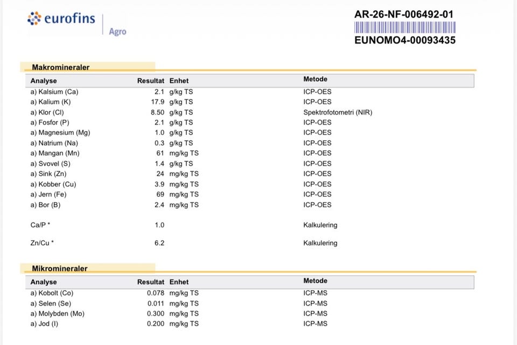517x345 pixels.
Task: Click the Makromineraler section heading
Action: 61,67
